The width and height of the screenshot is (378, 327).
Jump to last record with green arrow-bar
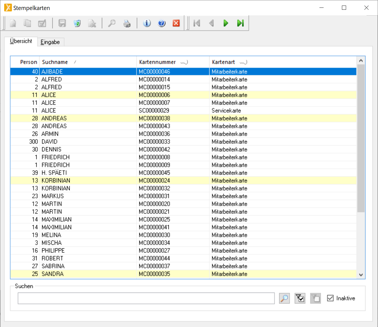click(240, 23)
